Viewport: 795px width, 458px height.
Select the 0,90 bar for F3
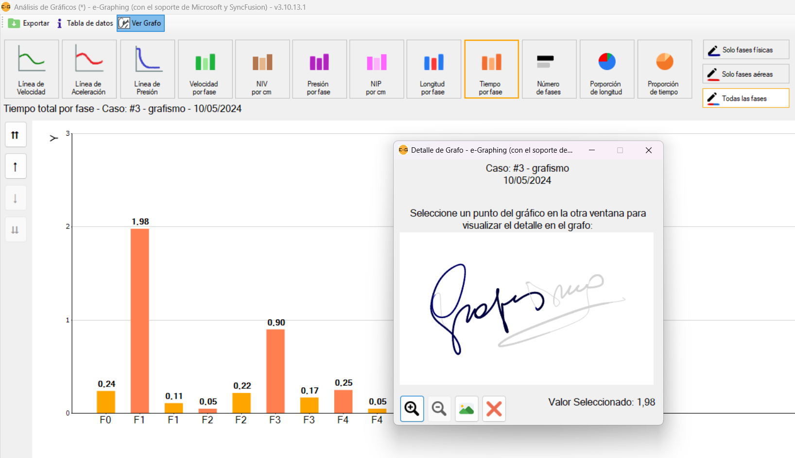point(276,371)
